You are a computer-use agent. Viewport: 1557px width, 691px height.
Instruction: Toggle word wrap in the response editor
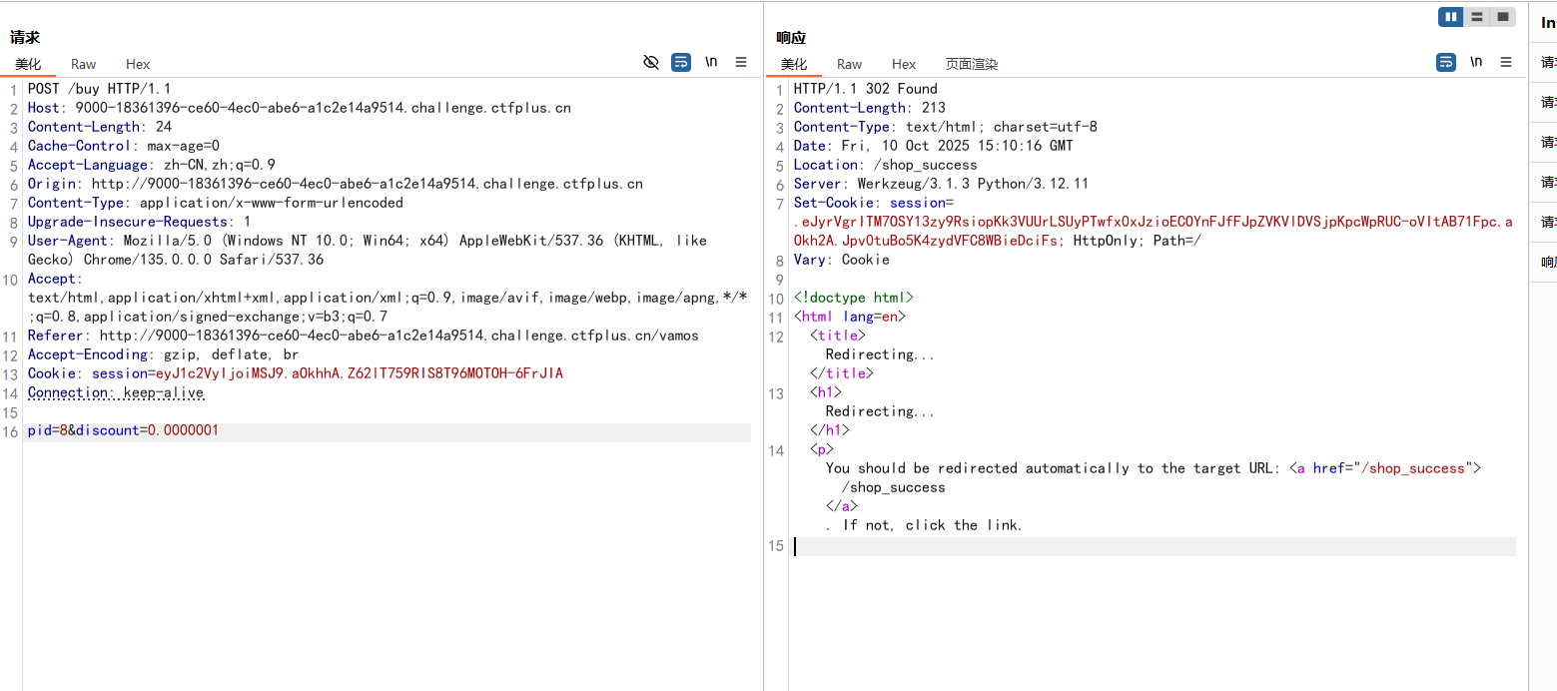[1446, 62]
